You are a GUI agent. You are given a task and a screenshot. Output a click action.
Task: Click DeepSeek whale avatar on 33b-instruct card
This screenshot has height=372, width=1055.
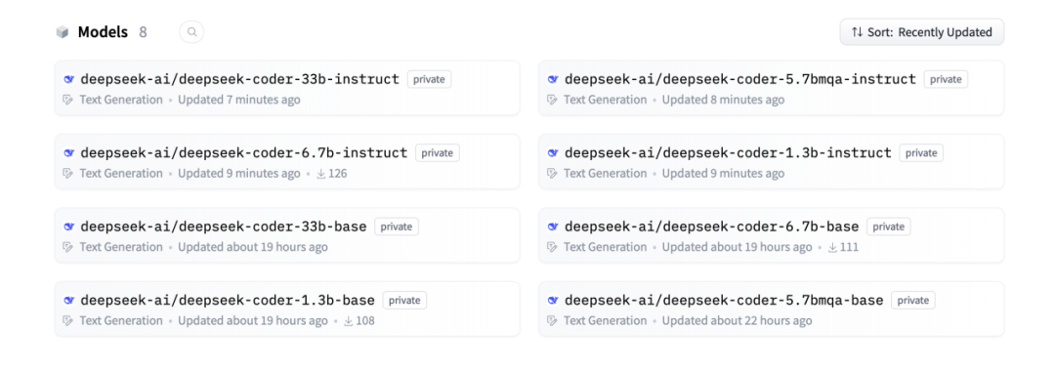point(68,79)
